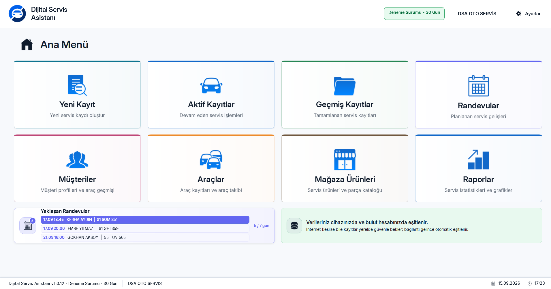Viewport: 551px width, 289px height.
Task: Open the Aktif Kayıtlar car icon
Action: point(211,86)
